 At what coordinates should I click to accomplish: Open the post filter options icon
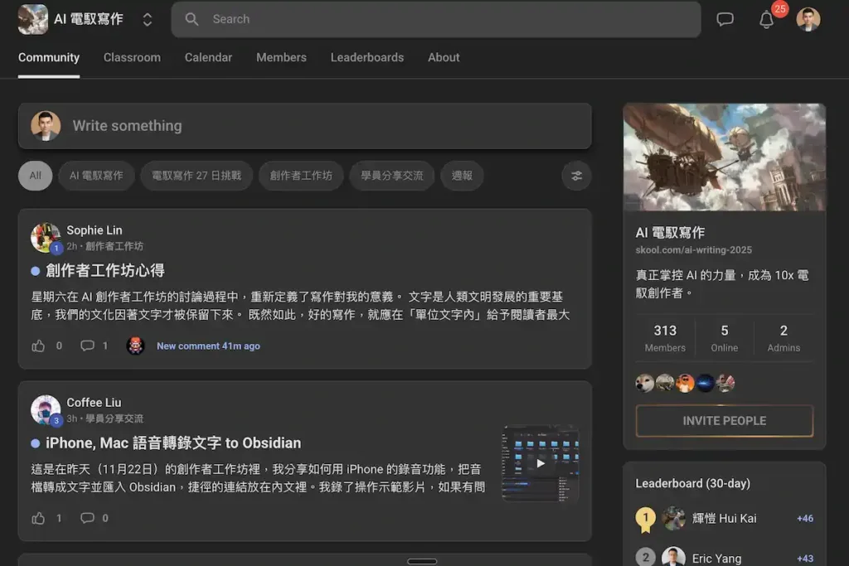coord(576,176)
